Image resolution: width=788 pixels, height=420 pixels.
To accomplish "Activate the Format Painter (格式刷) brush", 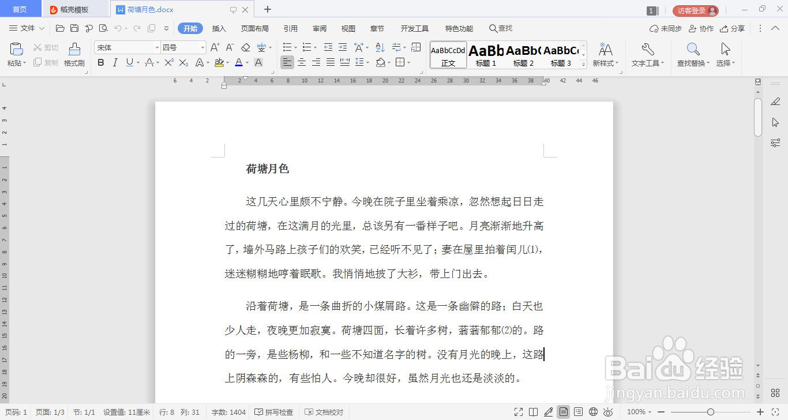I will pos(74,49).
